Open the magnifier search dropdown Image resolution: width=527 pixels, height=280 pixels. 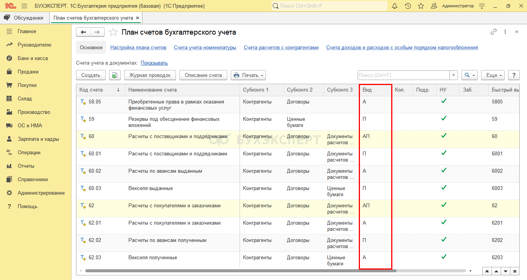point(470,75)
